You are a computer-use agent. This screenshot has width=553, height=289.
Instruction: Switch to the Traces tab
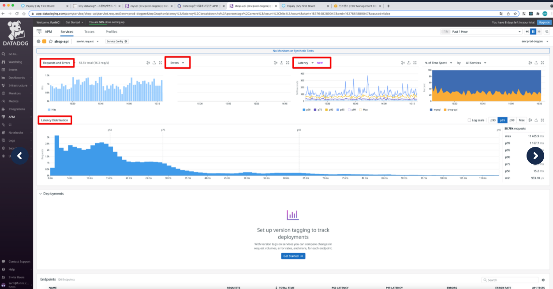click(89, 32)
